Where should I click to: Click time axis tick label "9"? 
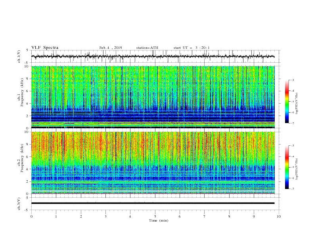pyautogui.click(x=254, y=216)
